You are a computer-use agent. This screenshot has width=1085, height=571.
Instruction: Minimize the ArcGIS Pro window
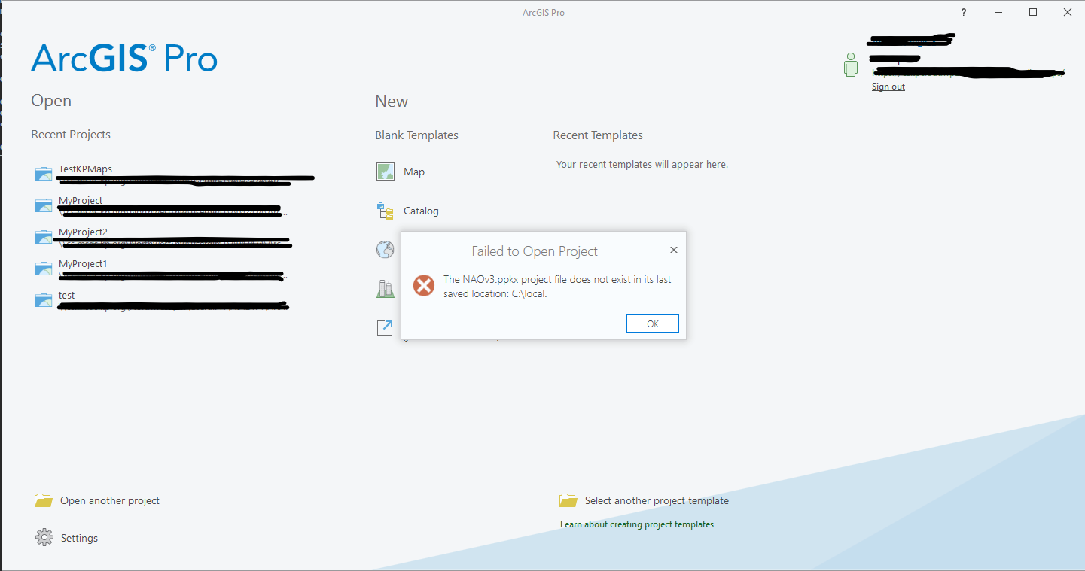coord(998,13)
